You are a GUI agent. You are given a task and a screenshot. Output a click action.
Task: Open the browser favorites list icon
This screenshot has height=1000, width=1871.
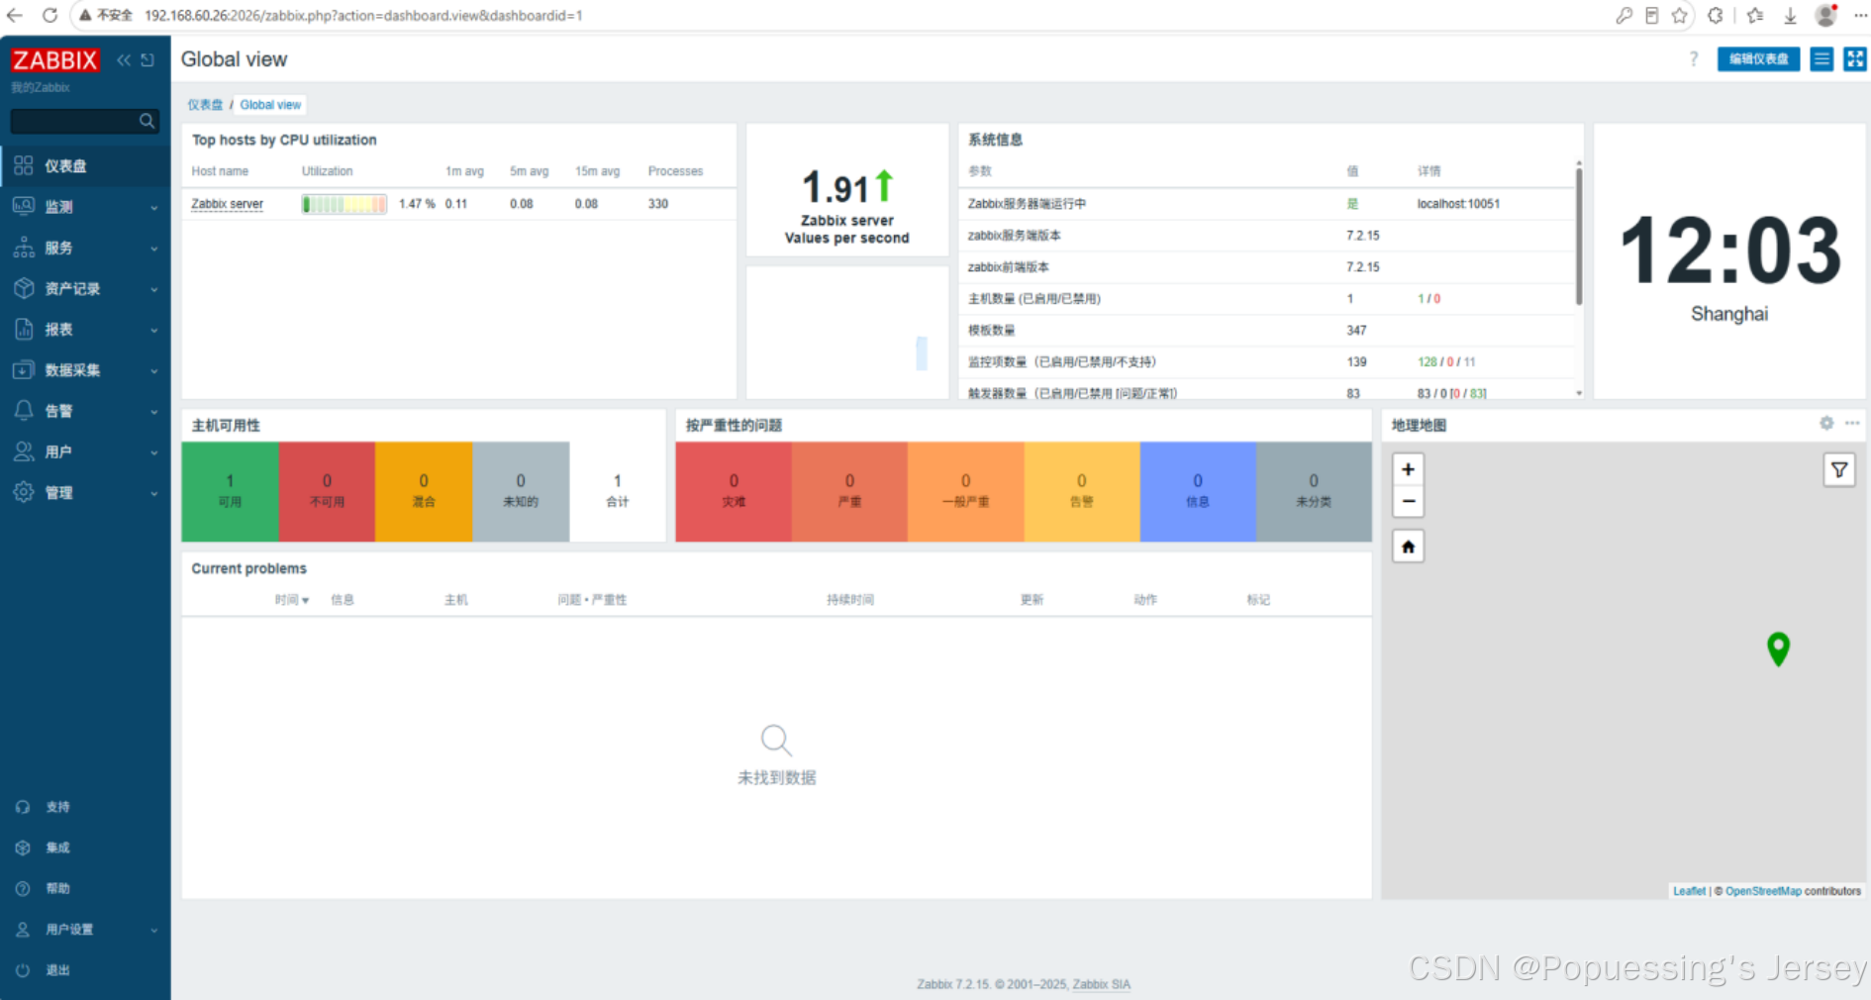tap(1755, 15)
